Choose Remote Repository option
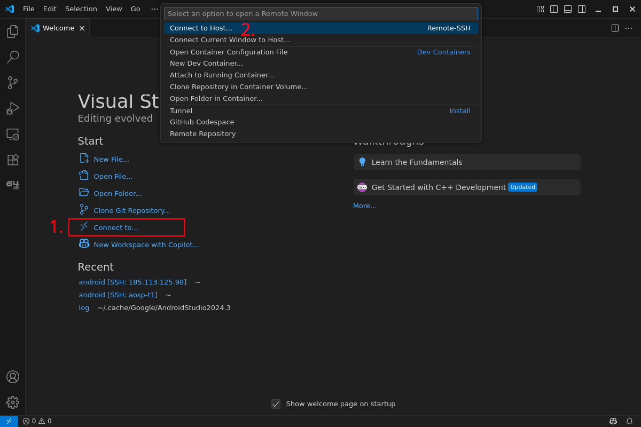The image size is (641, 427). coord(321,134)
